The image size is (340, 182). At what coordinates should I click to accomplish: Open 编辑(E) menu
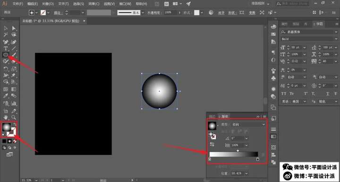(33, 4)
